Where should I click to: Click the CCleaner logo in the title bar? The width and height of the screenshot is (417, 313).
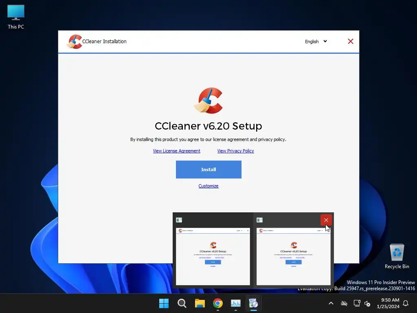click(75, 42)
